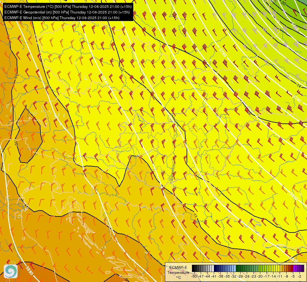Pick the dark red swatch in the legend bar
The image size is (307, 282).
292,268
